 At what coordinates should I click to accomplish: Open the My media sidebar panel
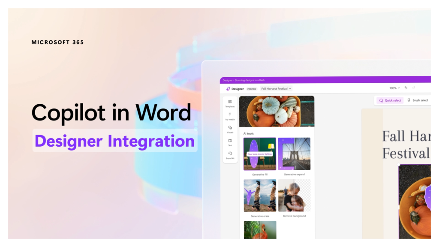[x=230, y=116]
